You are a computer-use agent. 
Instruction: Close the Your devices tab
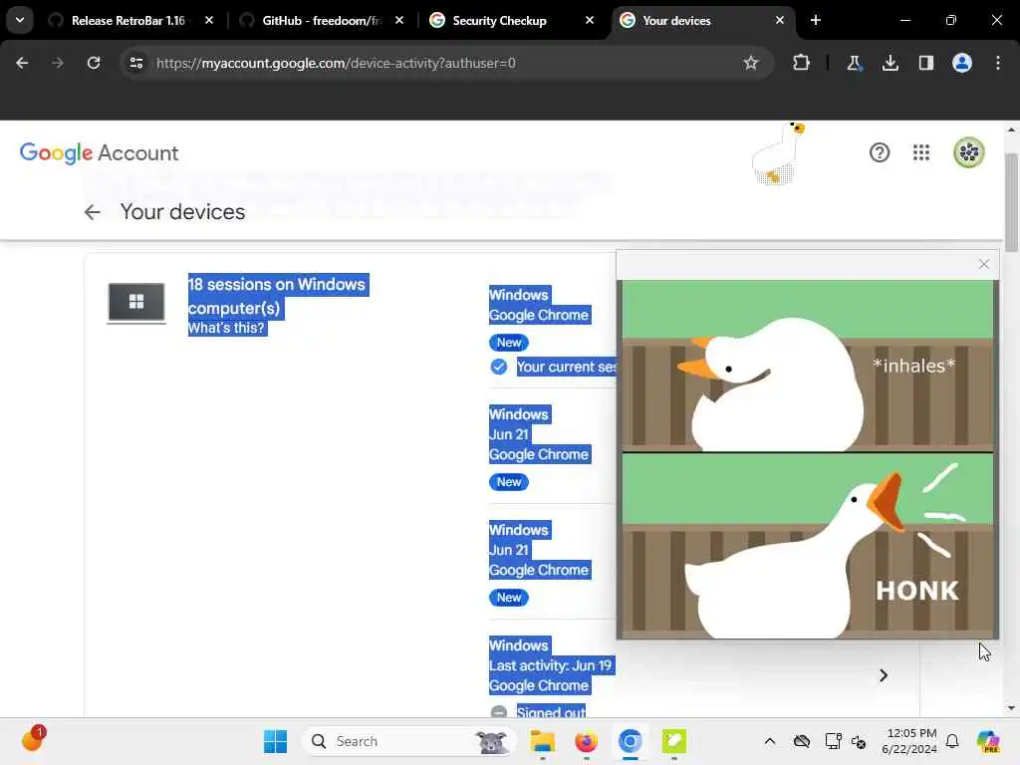[779, 20]
